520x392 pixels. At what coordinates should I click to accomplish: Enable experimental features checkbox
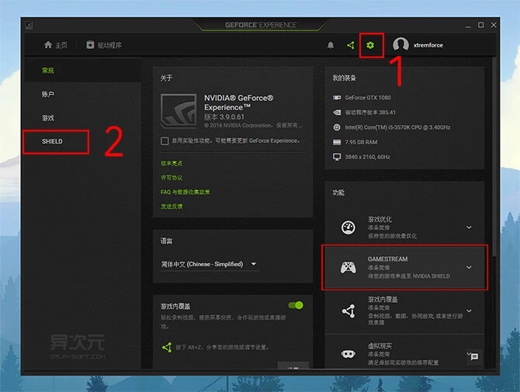point(165,141)
